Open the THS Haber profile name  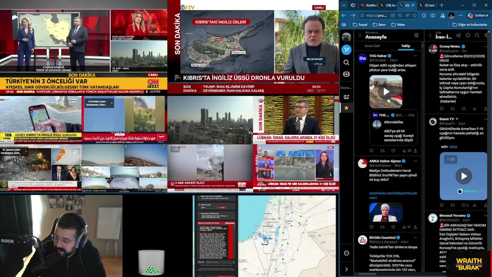tap(378, 56)
